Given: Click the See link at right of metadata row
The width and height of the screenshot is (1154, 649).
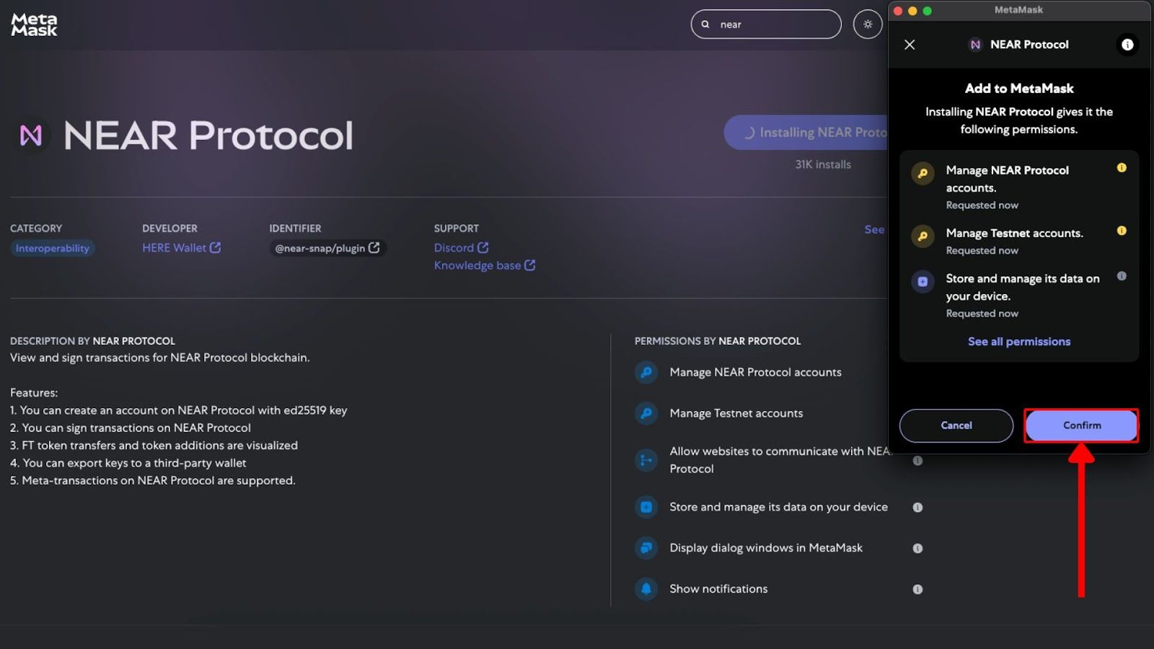Looking at the screenshot, I should pos(874,229).
